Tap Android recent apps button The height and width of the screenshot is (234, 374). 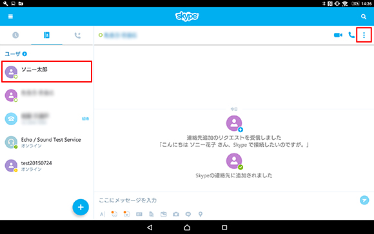click(224, 228)
